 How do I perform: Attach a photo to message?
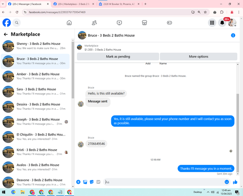coord(85,182)
